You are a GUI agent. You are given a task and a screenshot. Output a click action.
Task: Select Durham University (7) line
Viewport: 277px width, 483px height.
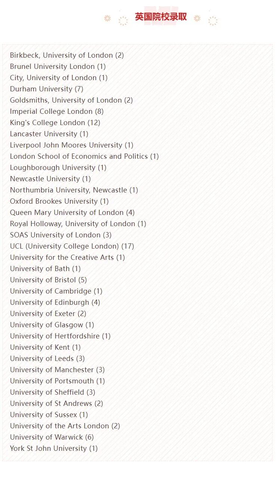click(x=47, y=89)
